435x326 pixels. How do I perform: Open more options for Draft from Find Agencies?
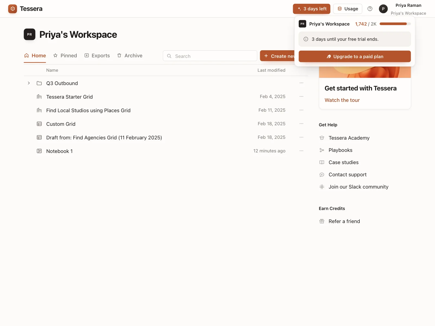(301, 137)
